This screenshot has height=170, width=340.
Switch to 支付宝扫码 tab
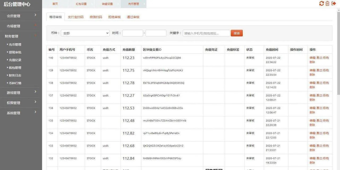point(75,17)
